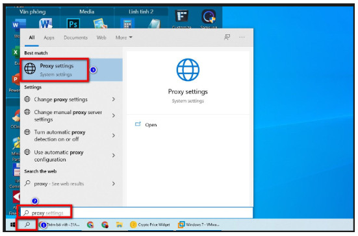Expand the proxy web results chevron
Screen dimensions: 358x236
pyautogui.click(x=114, y=183)
